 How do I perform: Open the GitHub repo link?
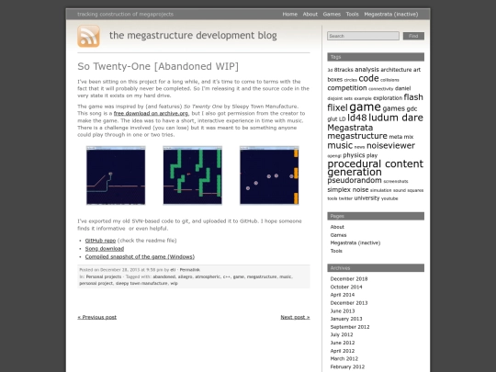tap(100, 241)
